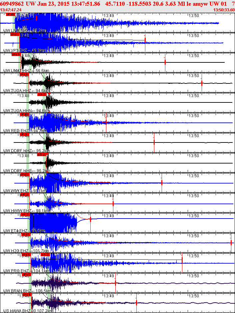Click the UW LNO EHZ station label
The width and height of the screenshot is (235, 313).
coord(25,31)
